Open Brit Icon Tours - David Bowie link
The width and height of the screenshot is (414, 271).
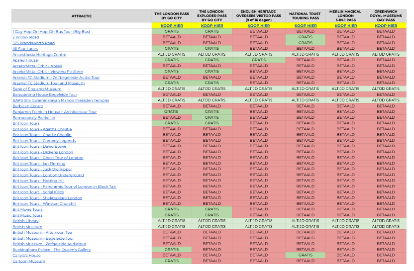pos(39,146)
